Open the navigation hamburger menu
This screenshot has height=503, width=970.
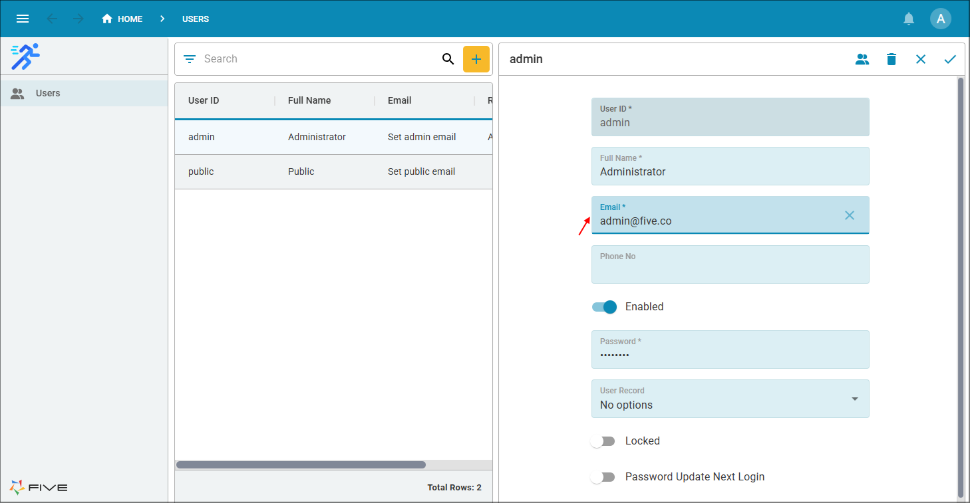pos(22,19)
